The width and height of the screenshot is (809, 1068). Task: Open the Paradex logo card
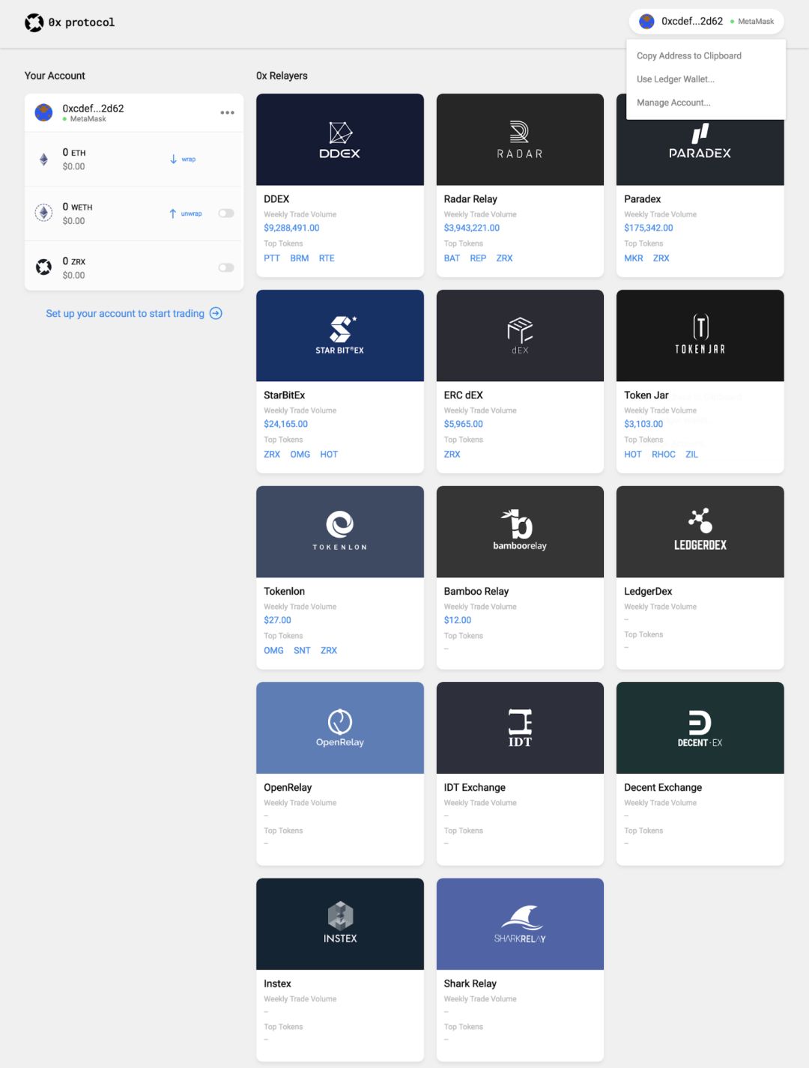pos(700,152)
